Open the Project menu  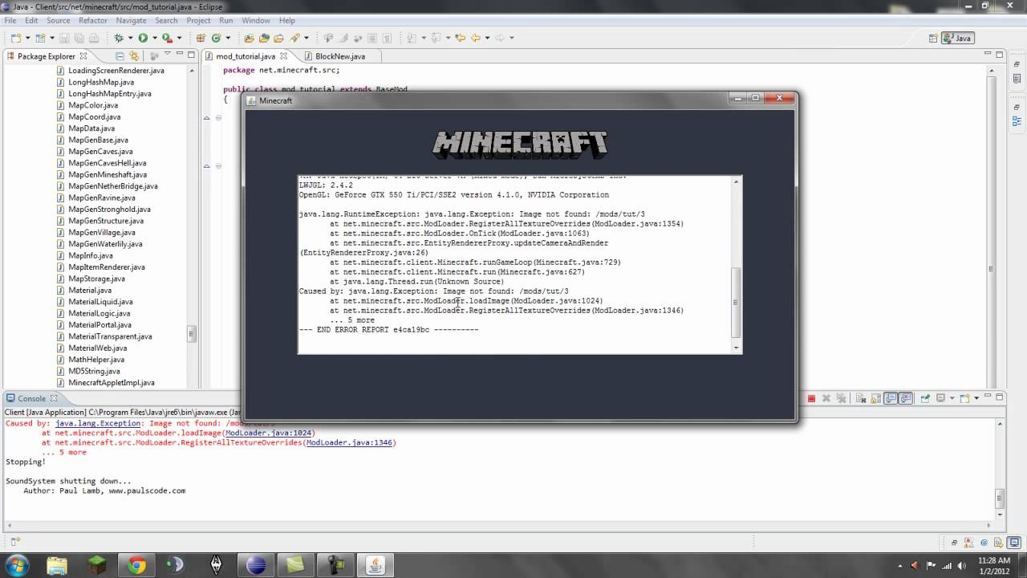click(198, 20)
